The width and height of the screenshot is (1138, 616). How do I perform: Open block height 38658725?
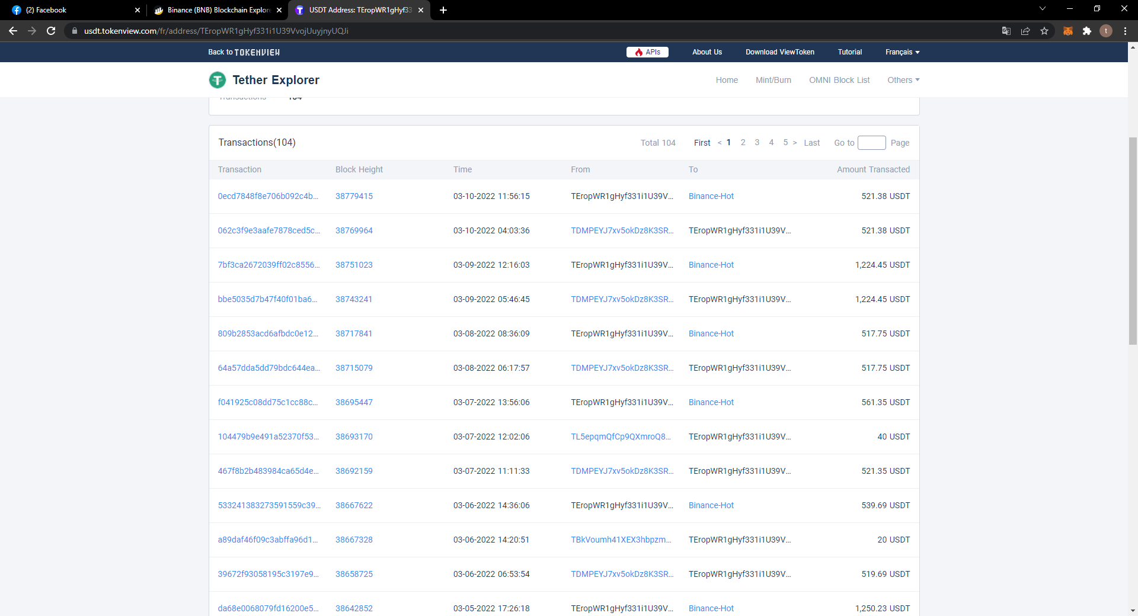coord(354,574)
